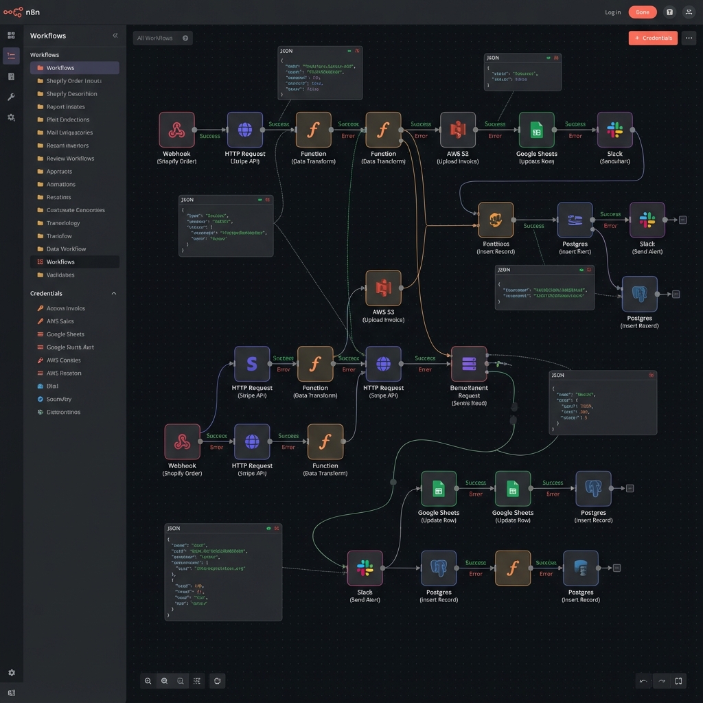
Task: Click the Log in link
Action: (x=612, y=12)
